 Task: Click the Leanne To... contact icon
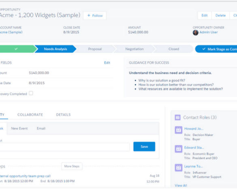pyautogui.click(x=179, y=168)
